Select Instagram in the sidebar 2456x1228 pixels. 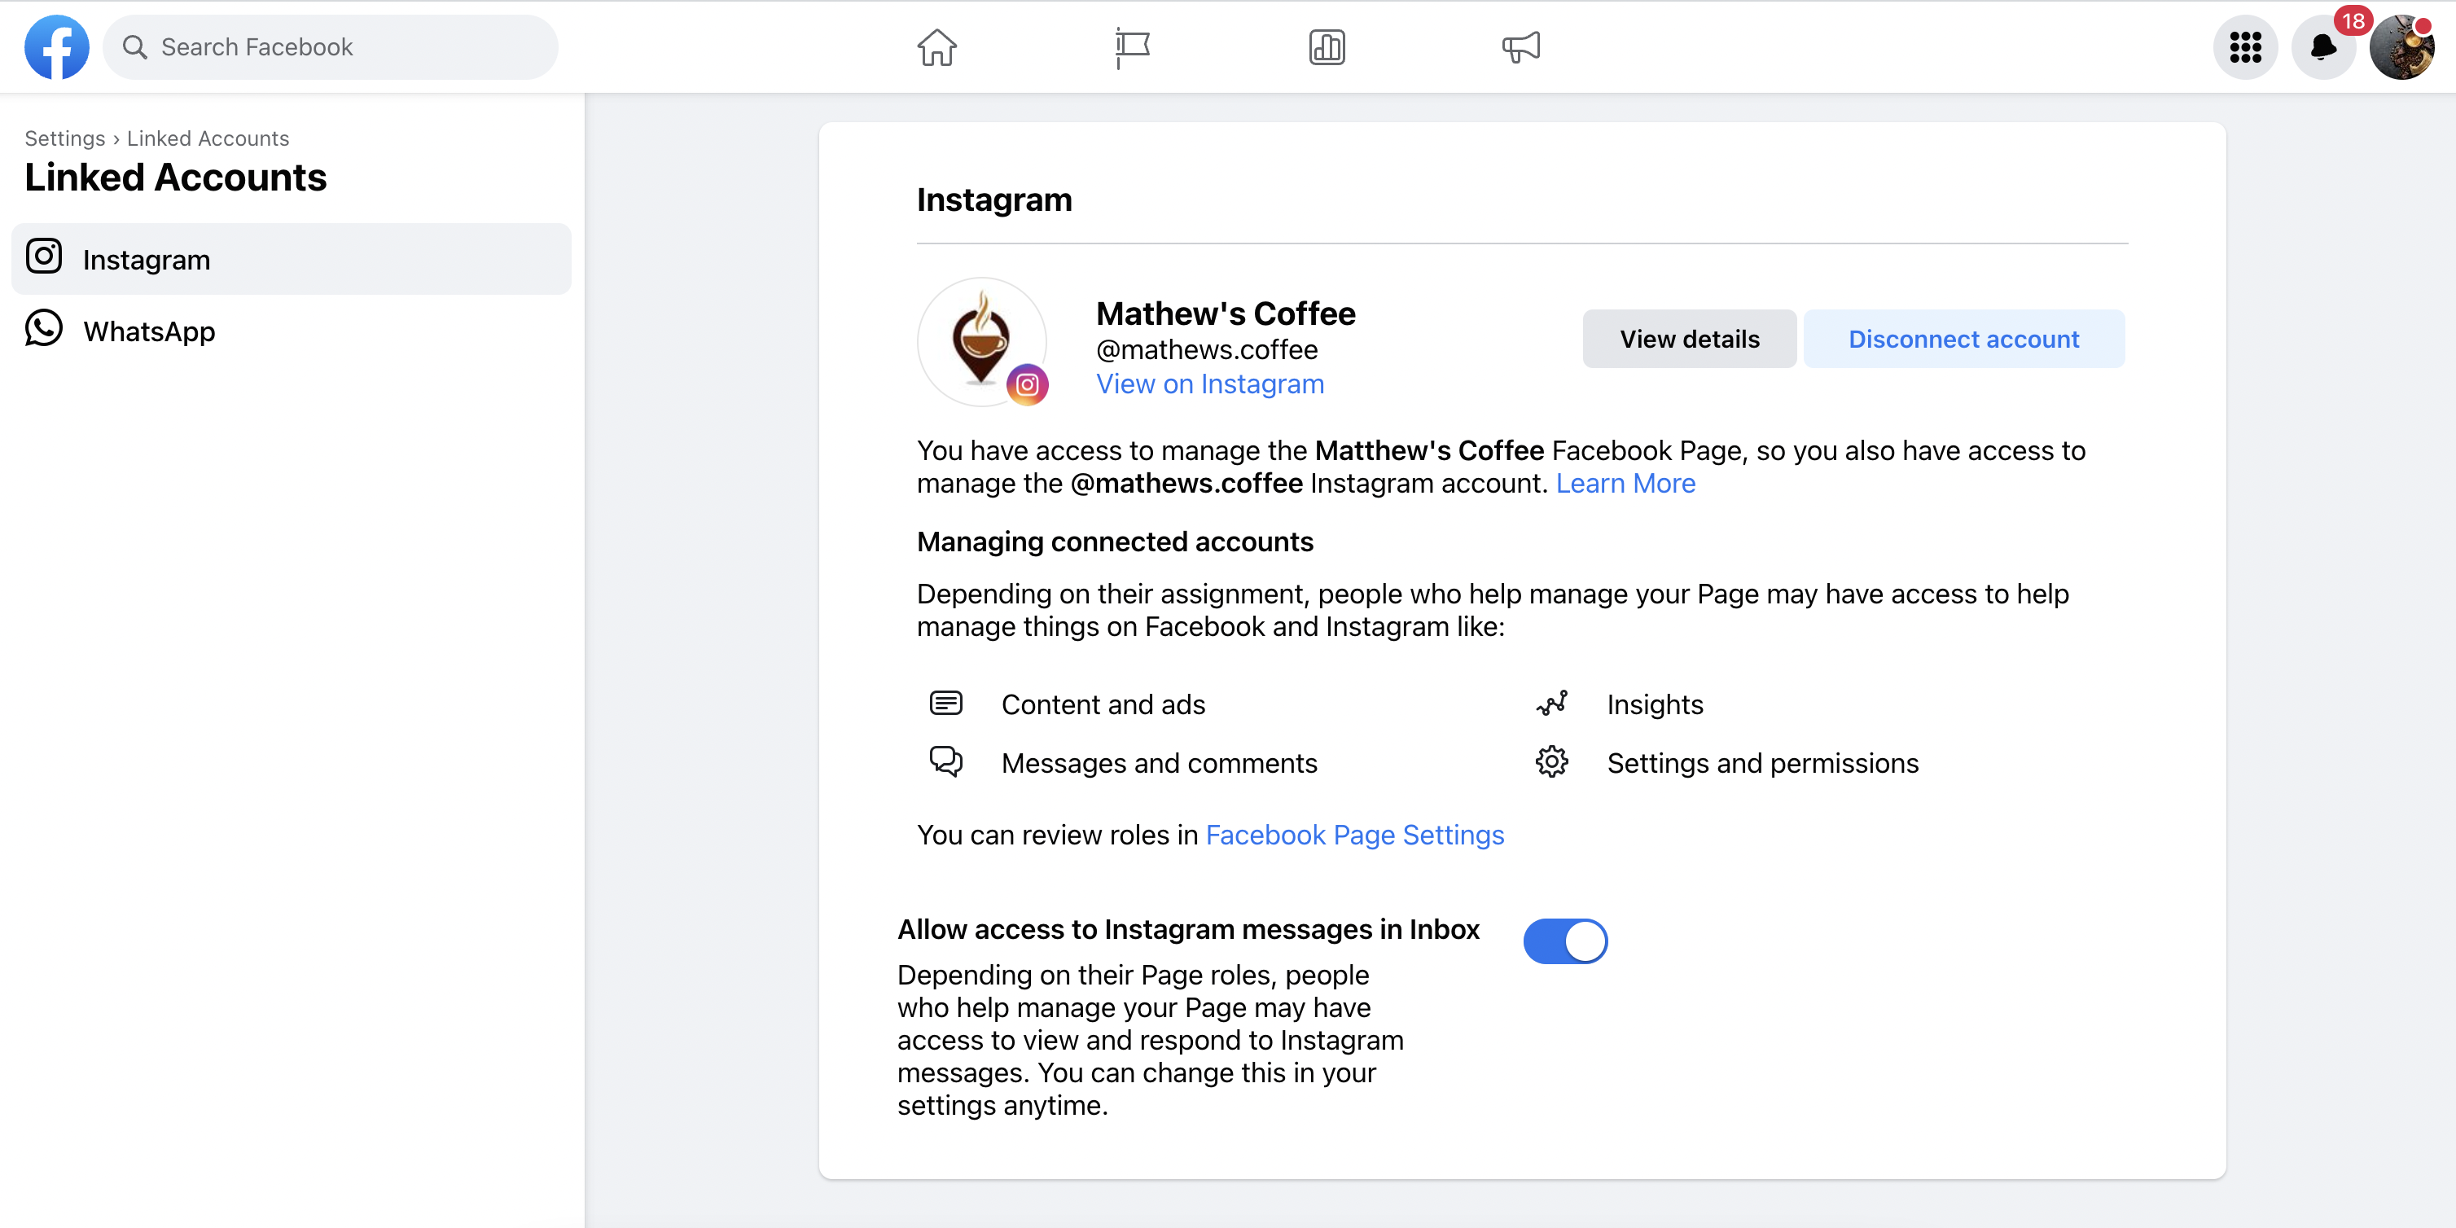tap(291, 259)
